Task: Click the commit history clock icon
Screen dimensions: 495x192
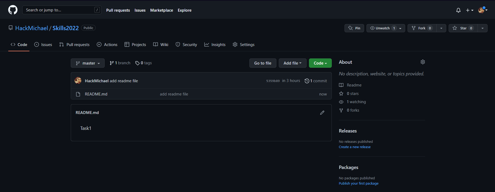Action: coord(307,81)
